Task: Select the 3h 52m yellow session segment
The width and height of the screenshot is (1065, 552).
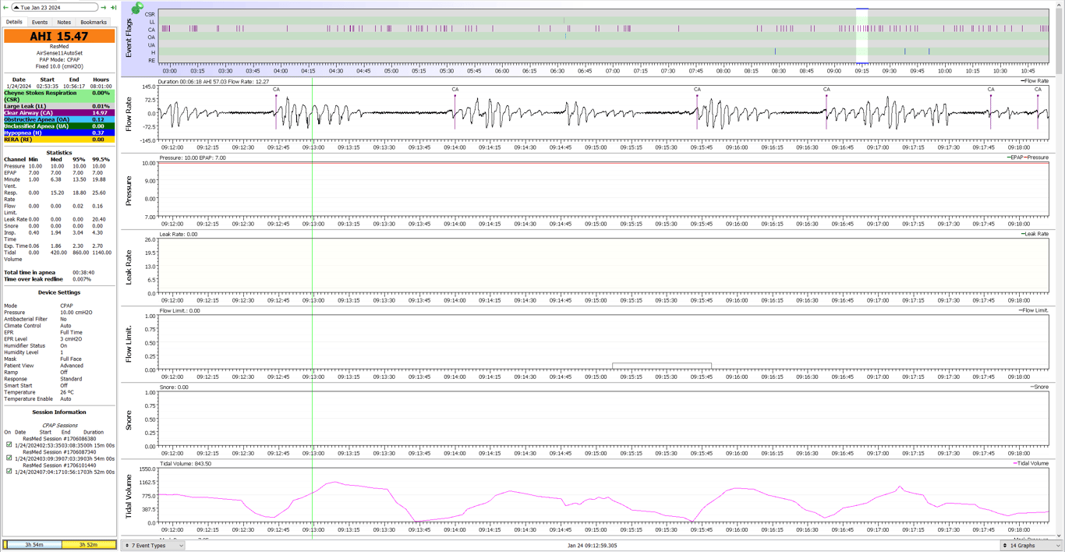Action: click(x=88, y=545)
